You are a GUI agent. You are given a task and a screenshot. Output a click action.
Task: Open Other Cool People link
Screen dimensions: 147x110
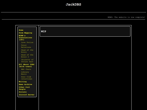(24, 88)
